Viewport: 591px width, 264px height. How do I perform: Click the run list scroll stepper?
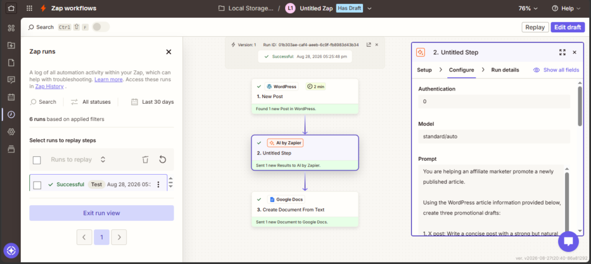click(171, 182)
